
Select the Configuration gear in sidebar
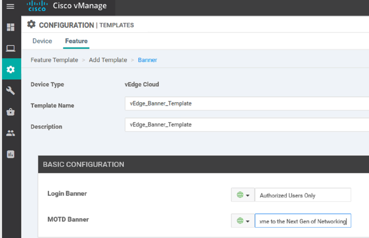click(11, 69)
